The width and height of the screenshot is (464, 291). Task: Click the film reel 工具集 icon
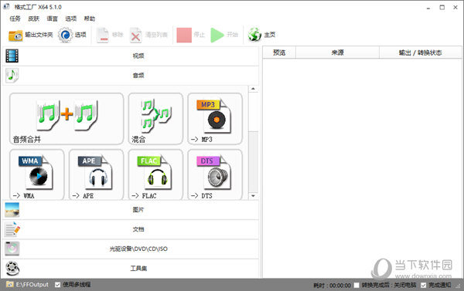[12, 269]
